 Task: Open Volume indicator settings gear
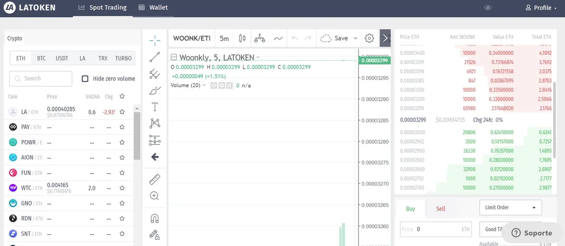(x=222, y=86)
